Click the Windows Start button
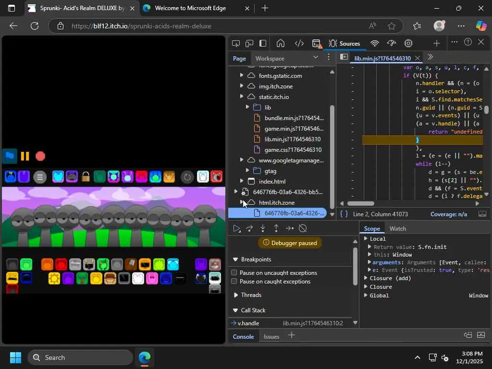Screen dimensions: 492x369 coord(15,357)
